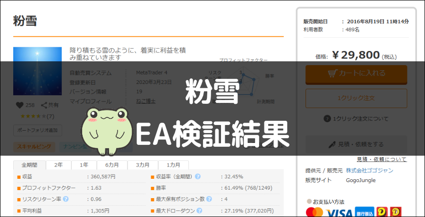Click the blue snow tree product thumbnail
The width and height of the screenshot is (425, 217).
tap(37, 72)
